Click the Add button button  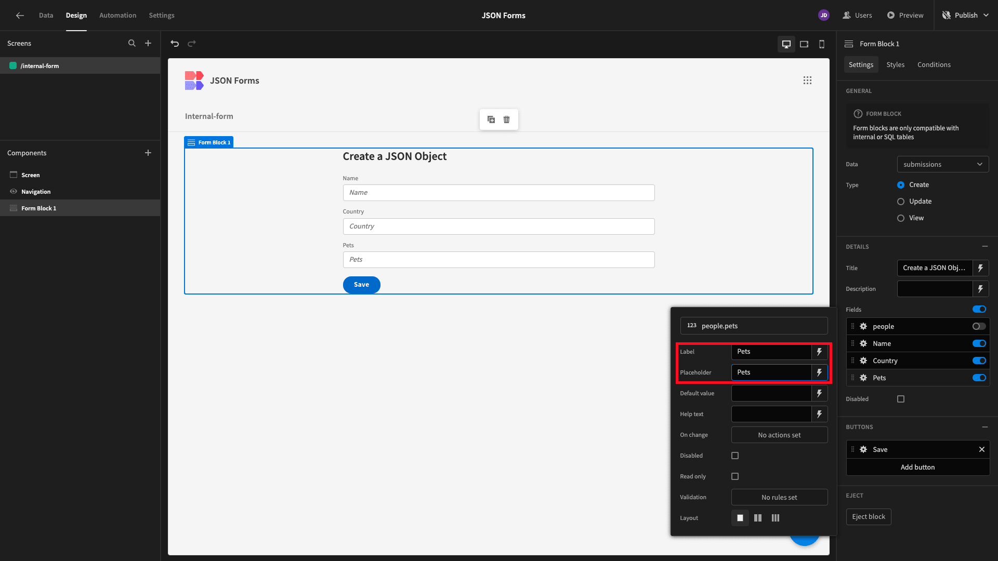918,467
